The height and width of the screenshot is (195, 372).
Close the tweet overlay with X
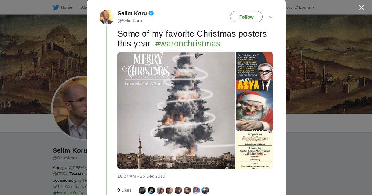coord(361,8)
